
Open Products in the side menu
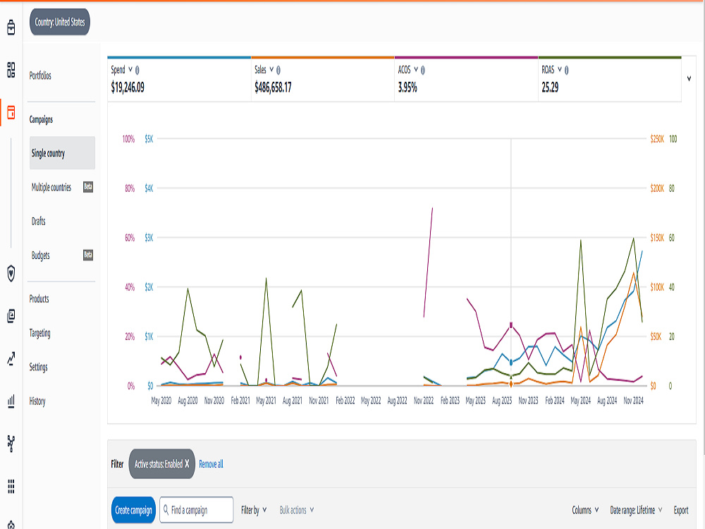tap(39, 298)
